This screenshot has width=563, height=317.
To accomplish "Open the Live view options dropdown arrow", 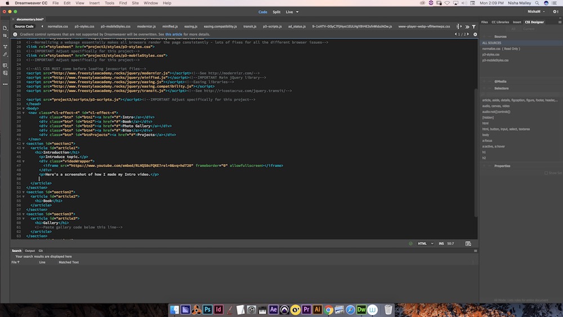I will point(297,12).
